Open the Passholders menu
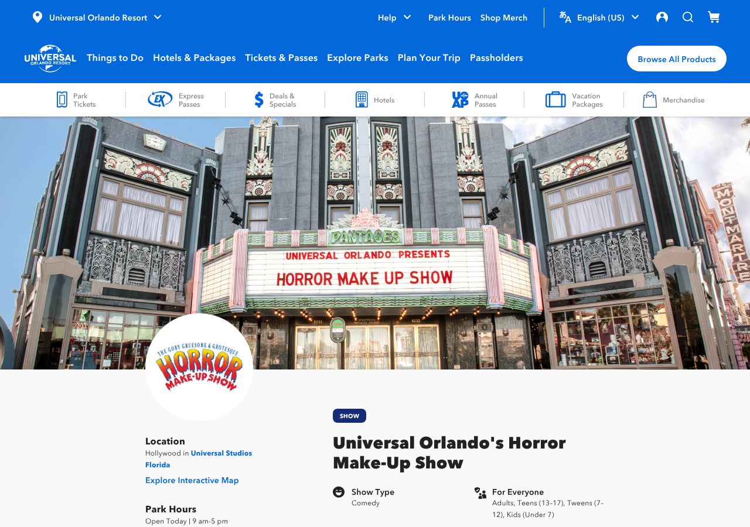The image size is (750, 527). point(496,58)
